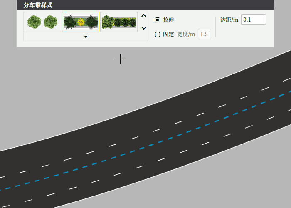Screen dimensions: 291x208
Task: Click the 分车带样式 panel title
Action: coord(38,5)
